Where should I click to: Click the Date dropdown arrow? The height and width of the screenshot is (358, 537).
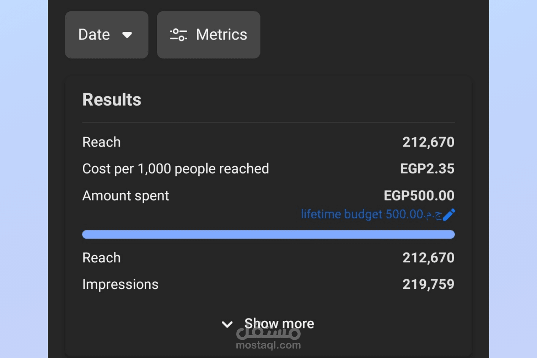click(x=127, y=35)
